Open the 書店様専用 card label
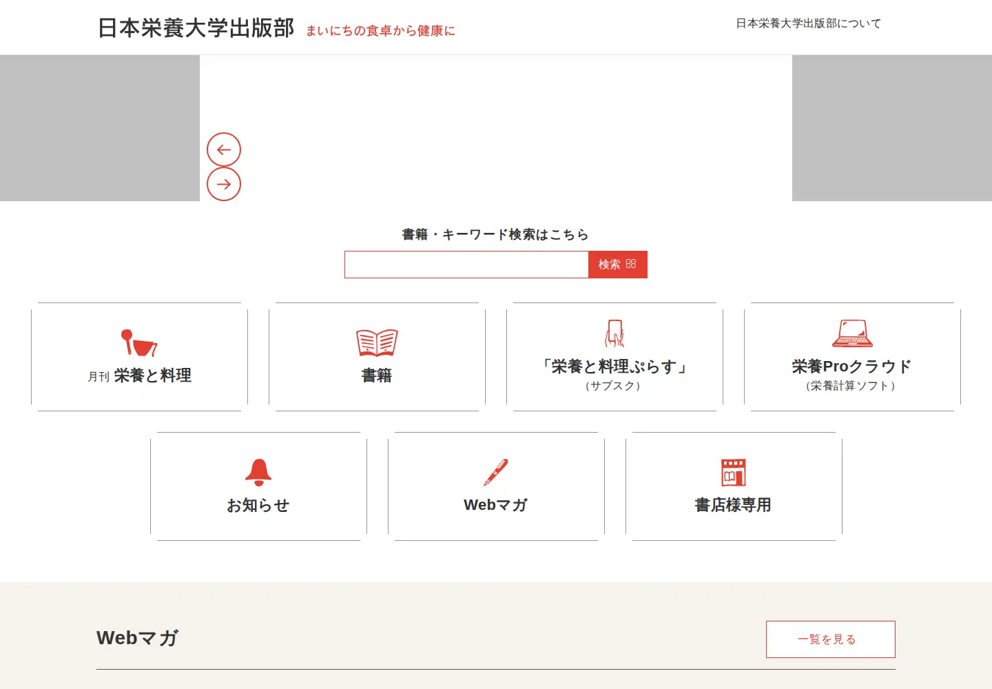Screen dimensions: 992x689 pos(734,505)
